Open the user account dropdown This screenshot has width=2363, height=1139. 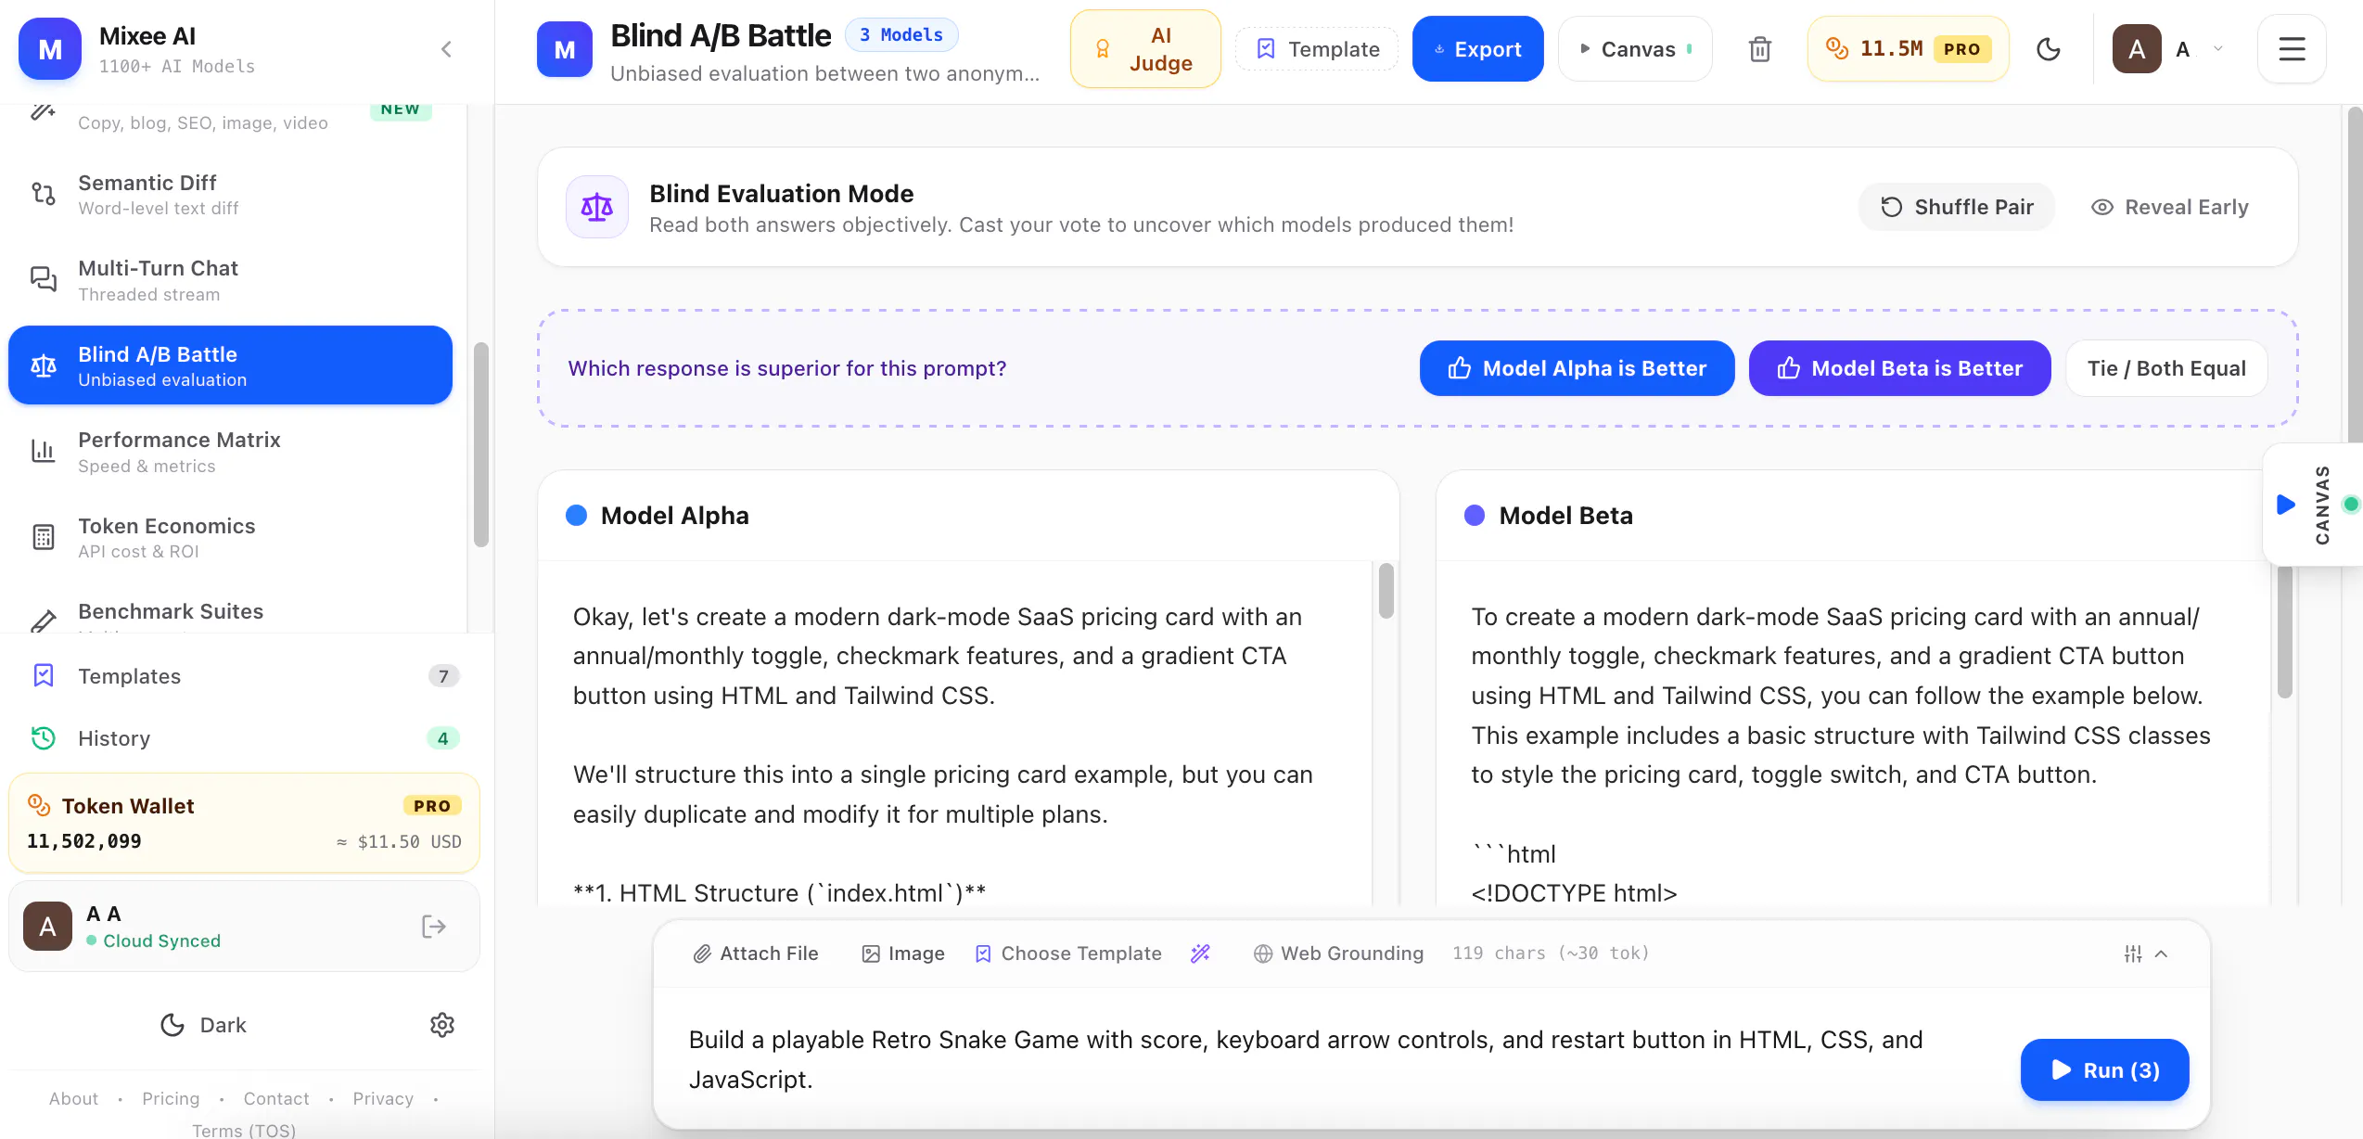coord(2168,49)
